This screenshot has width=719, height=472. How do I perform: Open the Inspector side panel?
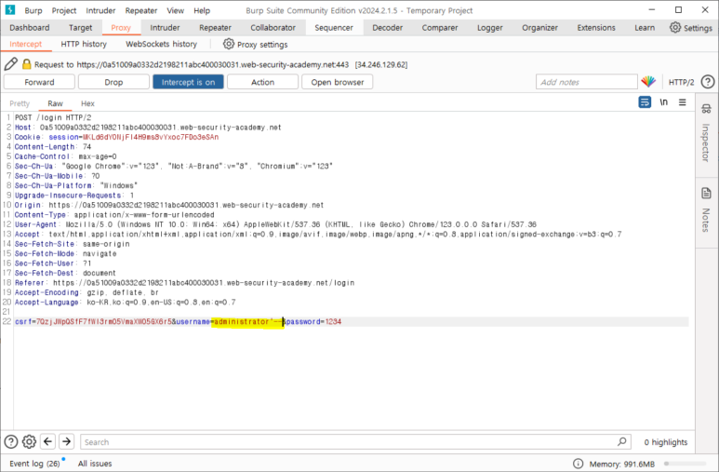point(706,133)
